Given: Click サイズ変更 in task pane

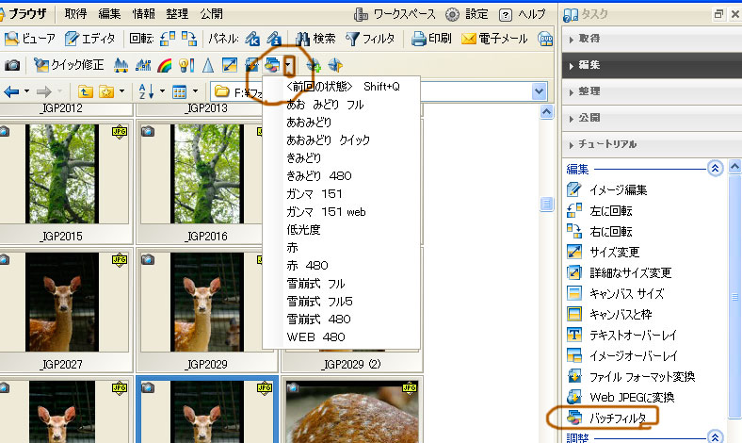Looking at the screenshot, I should tap(604, 252).
